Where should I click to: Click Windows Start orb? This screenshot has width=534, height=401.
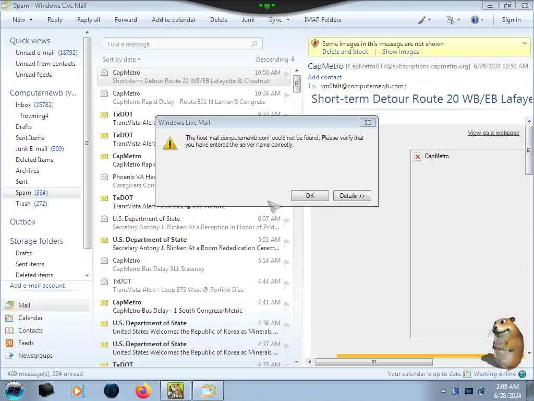pyautogui.click(x=14, y=391)
